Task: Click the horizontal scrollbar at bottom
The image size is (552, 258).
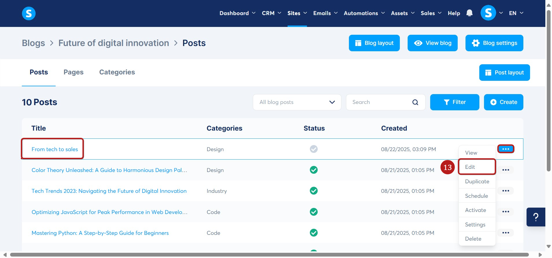Action: tap(269, 255)
